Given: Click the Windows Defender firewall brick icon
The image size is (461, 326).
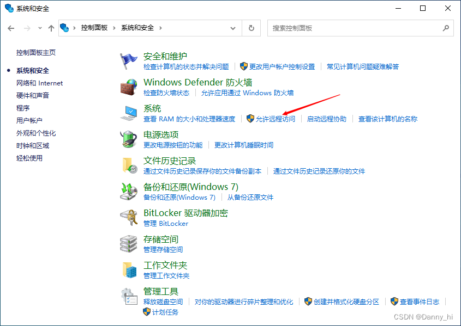Looking at the screenshot, I should click(129, 87).
